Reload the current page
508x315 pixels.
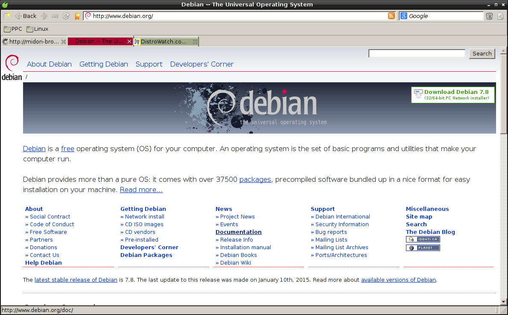pyautogui.click(x=66, y=16)
